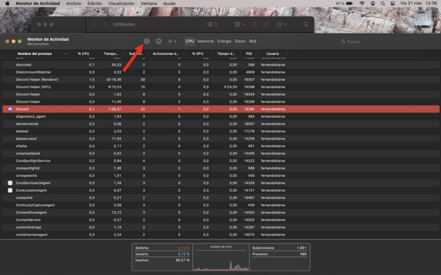Select diagnostics_agent process
The image size is (441, 275).
(221, 116)
